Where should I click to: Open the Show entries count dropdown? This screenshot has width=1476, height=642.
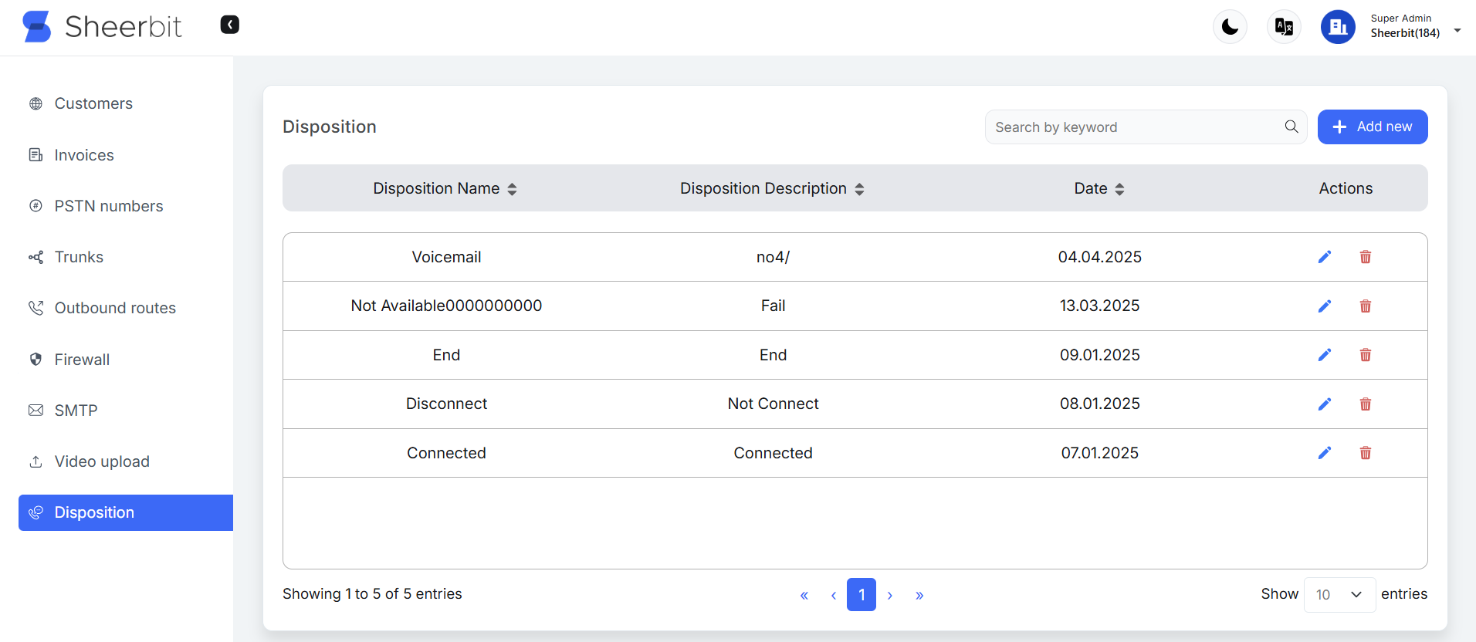click(x=1339, y=594)
